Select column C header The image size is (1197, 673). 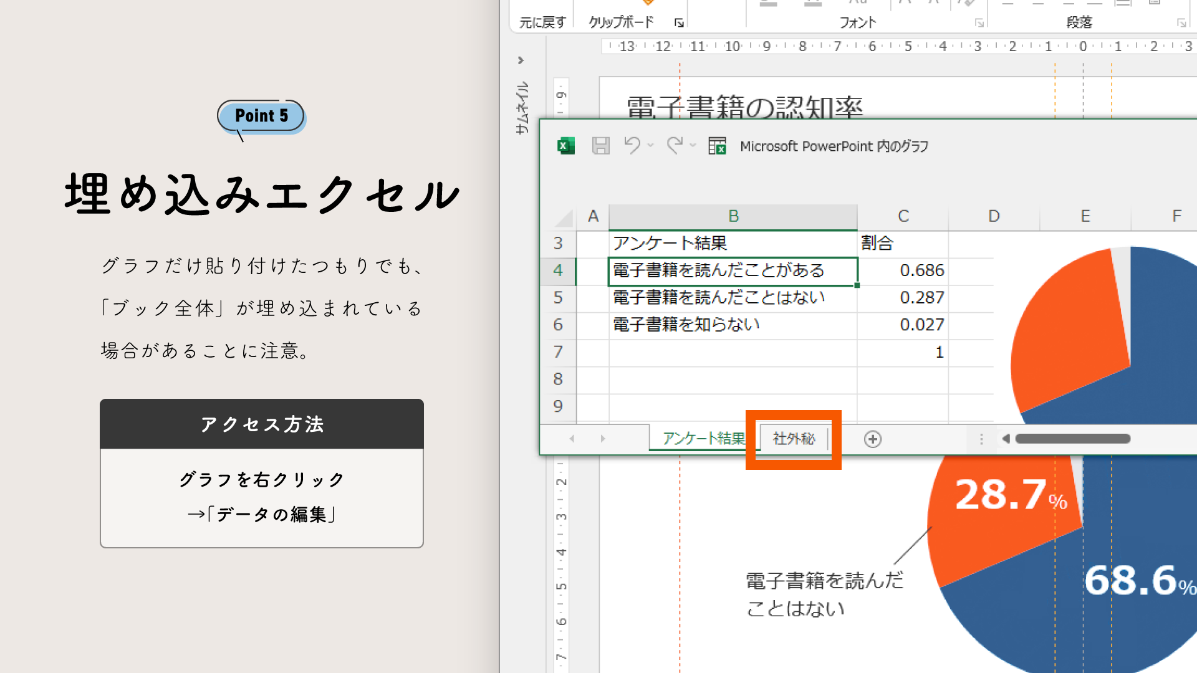(x=903, y=216)
